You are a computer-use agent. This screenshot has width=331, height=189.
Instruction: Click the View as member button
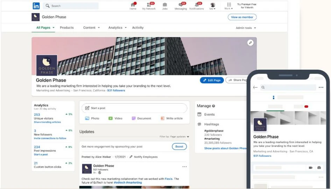coord(242,17)
